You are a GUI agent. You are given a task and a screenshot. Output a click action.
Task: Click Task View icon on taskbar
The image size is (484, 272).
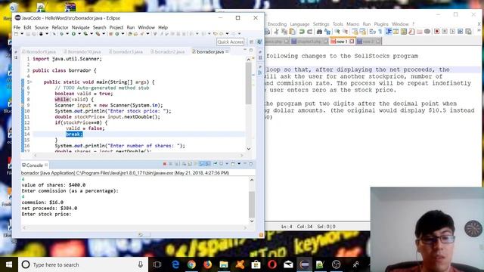tap(157, 264)
